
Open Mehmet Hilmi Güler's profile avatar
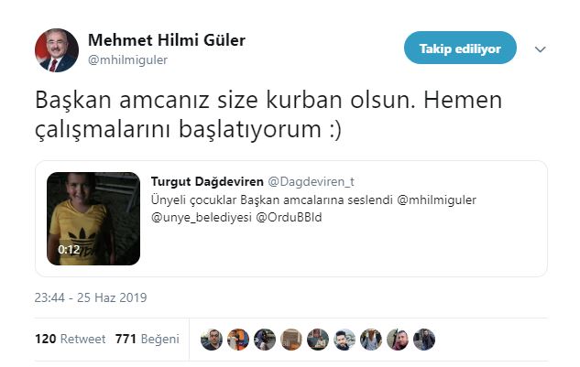[x=57, y=50]
